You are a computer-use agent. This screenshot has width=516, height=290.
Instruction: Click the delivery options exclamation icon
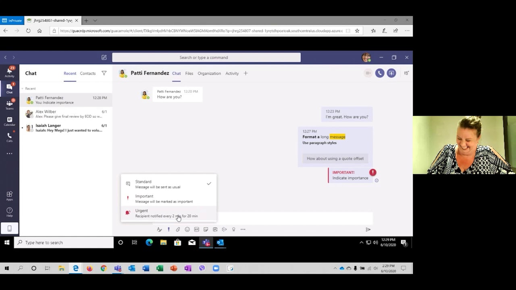pos(169,229)
